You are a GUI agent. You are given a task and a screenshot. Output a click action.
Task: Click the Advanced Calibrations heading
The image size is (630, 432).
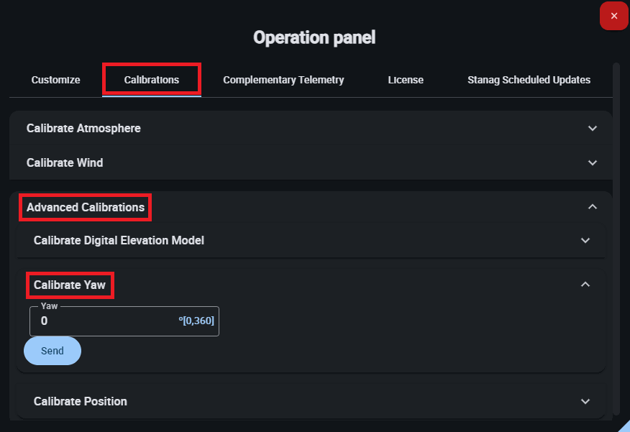[86, 207]
